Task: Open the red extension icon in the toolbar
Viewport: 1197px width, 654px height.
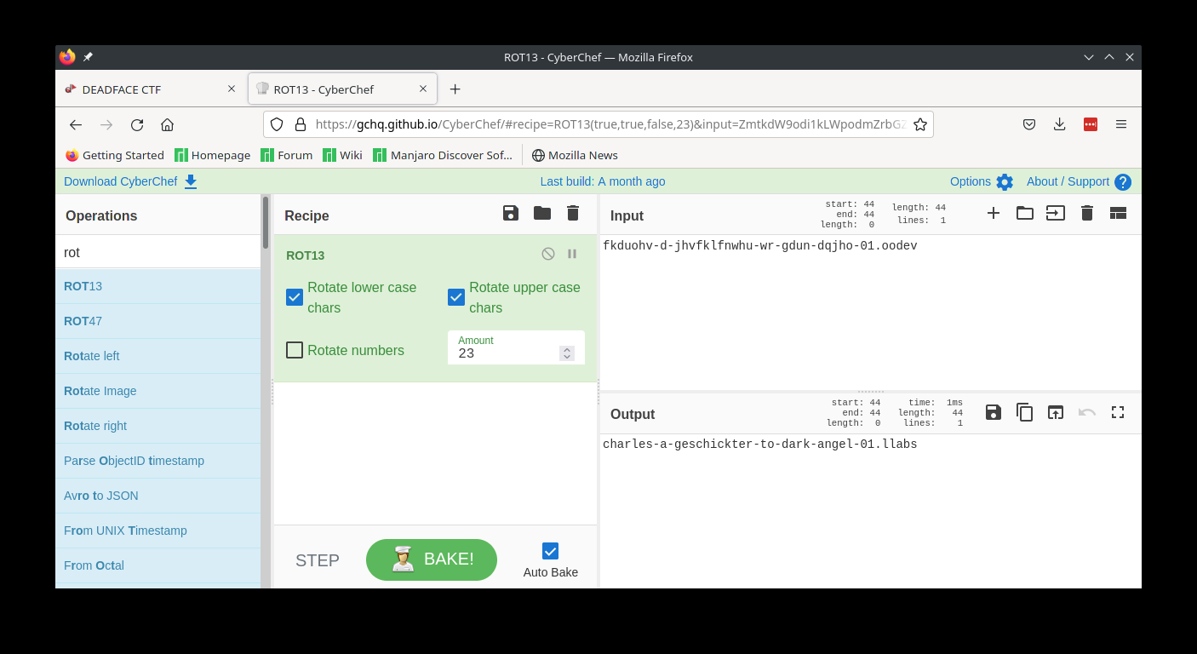Action: (x=1091, y=124)
